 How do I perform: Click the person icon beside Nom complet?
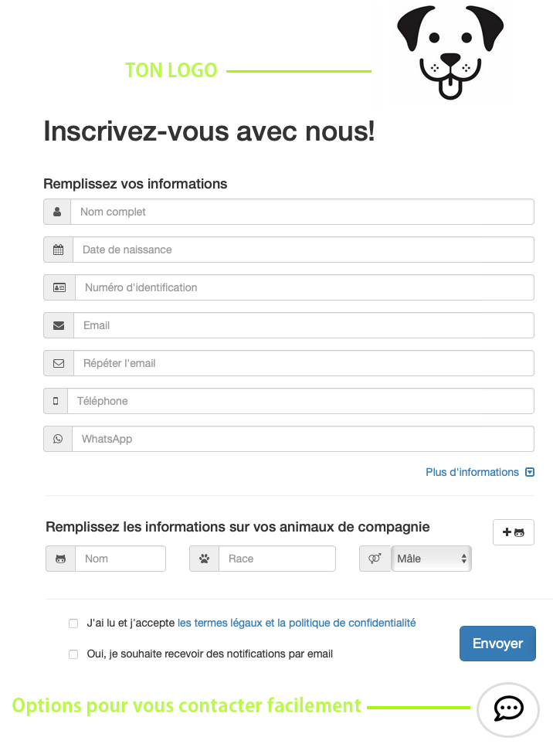pos(57,212)
